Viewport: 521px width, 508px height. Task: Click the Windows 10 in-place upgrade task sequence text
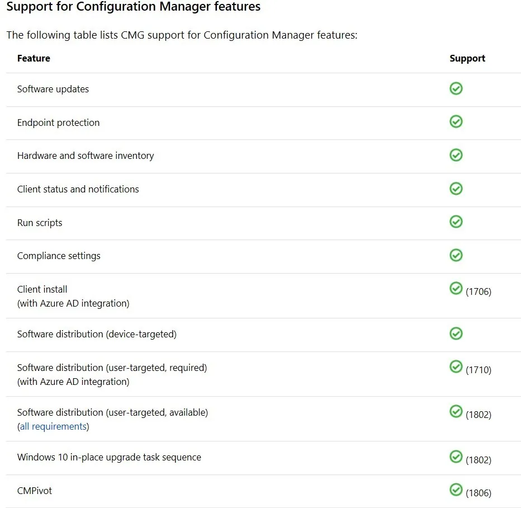pyautogui.click(x=109, y=458)
